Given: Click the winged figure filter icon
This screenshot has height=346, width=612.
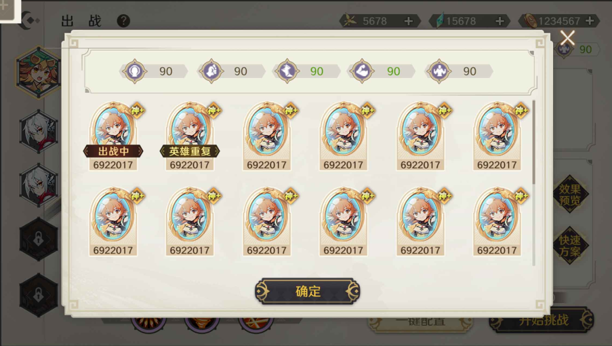Looking at the screenshot, I should (x=438, y=71).
